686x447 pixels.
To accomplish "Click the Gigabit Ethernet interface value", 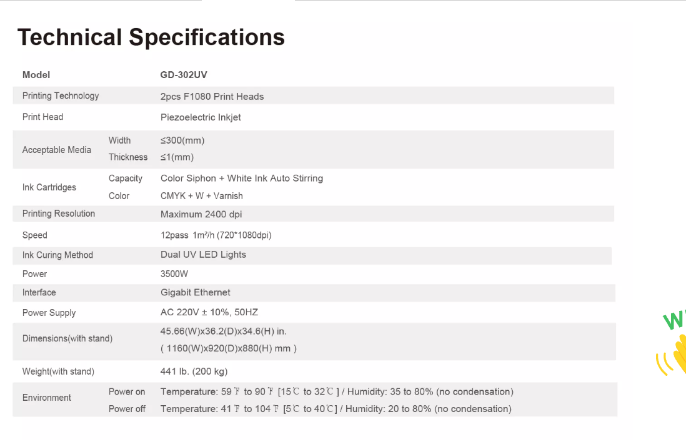I will [196, 292].
